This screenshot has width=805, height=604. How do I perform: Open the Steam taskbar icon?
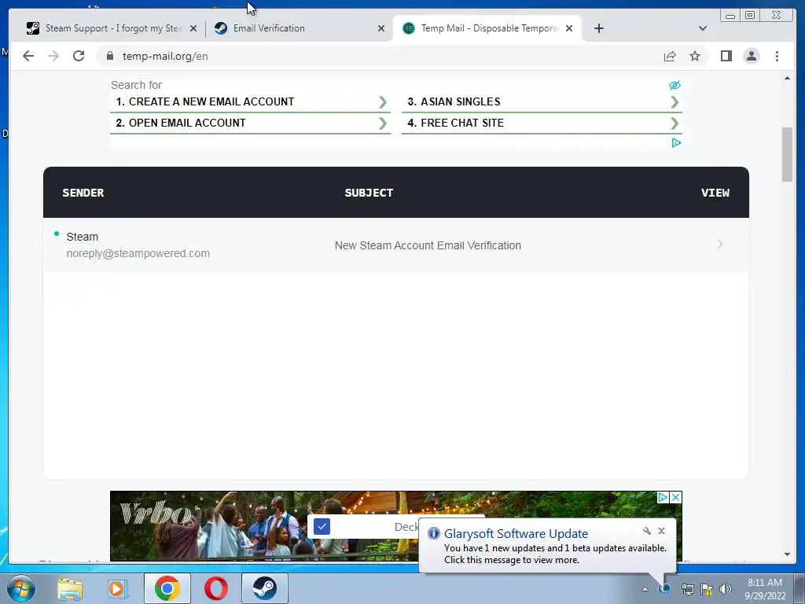[x=265, y=588]
